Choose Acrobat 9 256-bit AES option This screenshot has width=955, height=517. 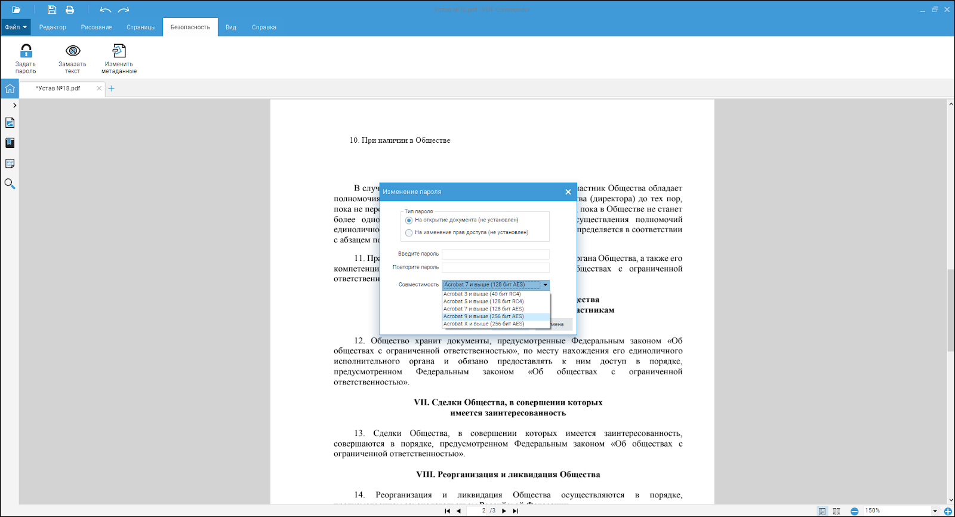point(483,316)
